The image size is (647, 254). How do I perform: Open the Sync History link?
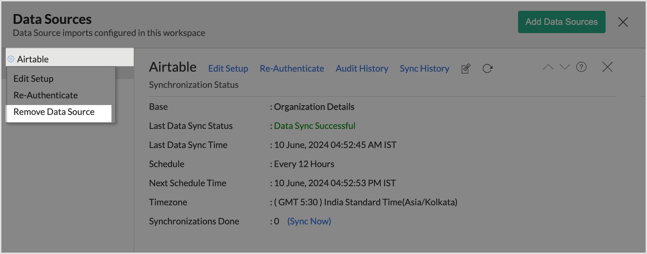[424, 68]
